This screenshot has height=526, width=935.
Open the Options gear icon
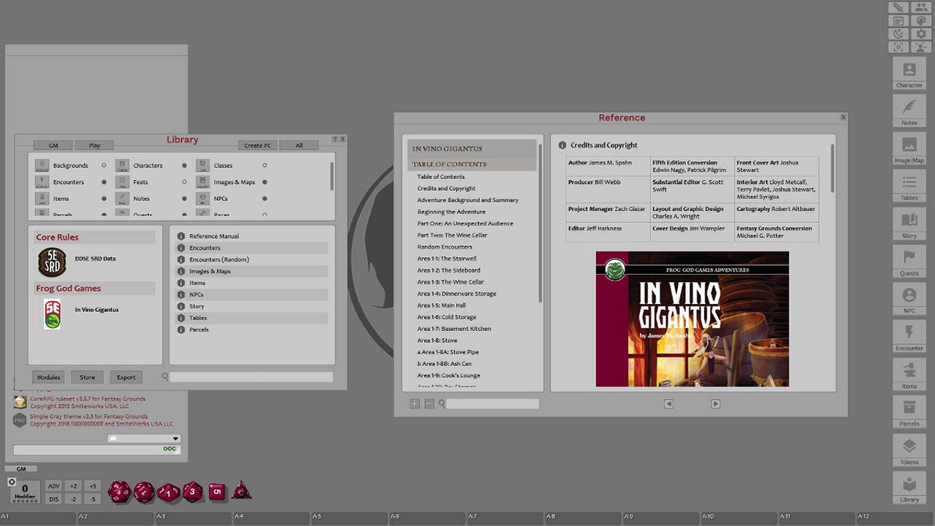(x=921, y=33)
